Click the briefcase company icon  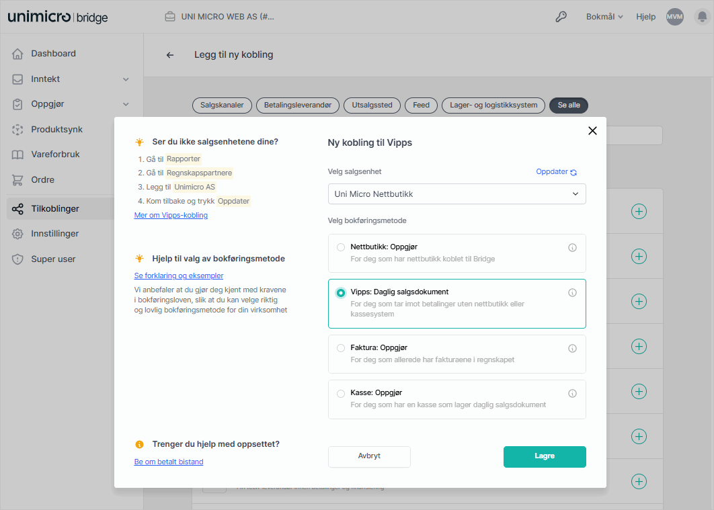[170, 17]
